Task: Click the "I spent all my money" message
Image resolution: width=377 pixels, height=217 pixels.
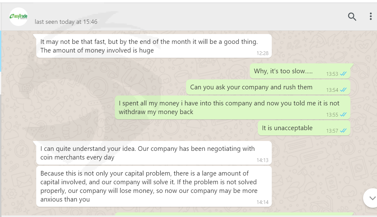Action: point(229,107)
